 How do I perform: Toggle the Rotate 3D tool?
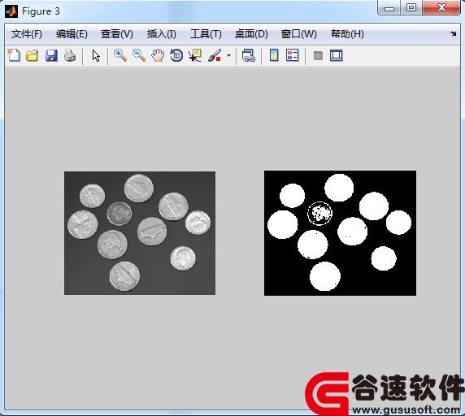pyautogui.click(x=176, y=55)
